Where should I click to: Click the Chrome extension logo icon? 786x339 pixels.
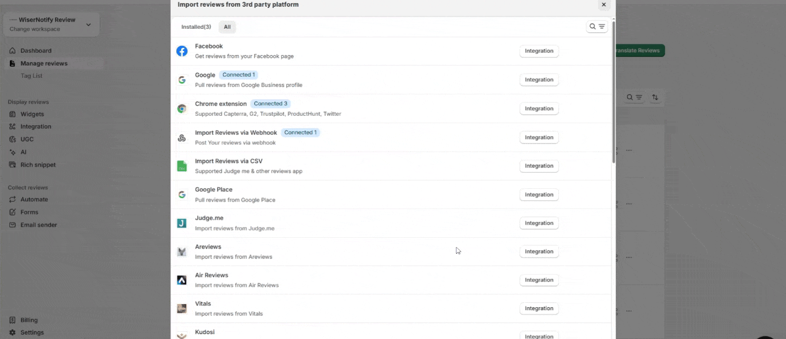coord(182,109)
